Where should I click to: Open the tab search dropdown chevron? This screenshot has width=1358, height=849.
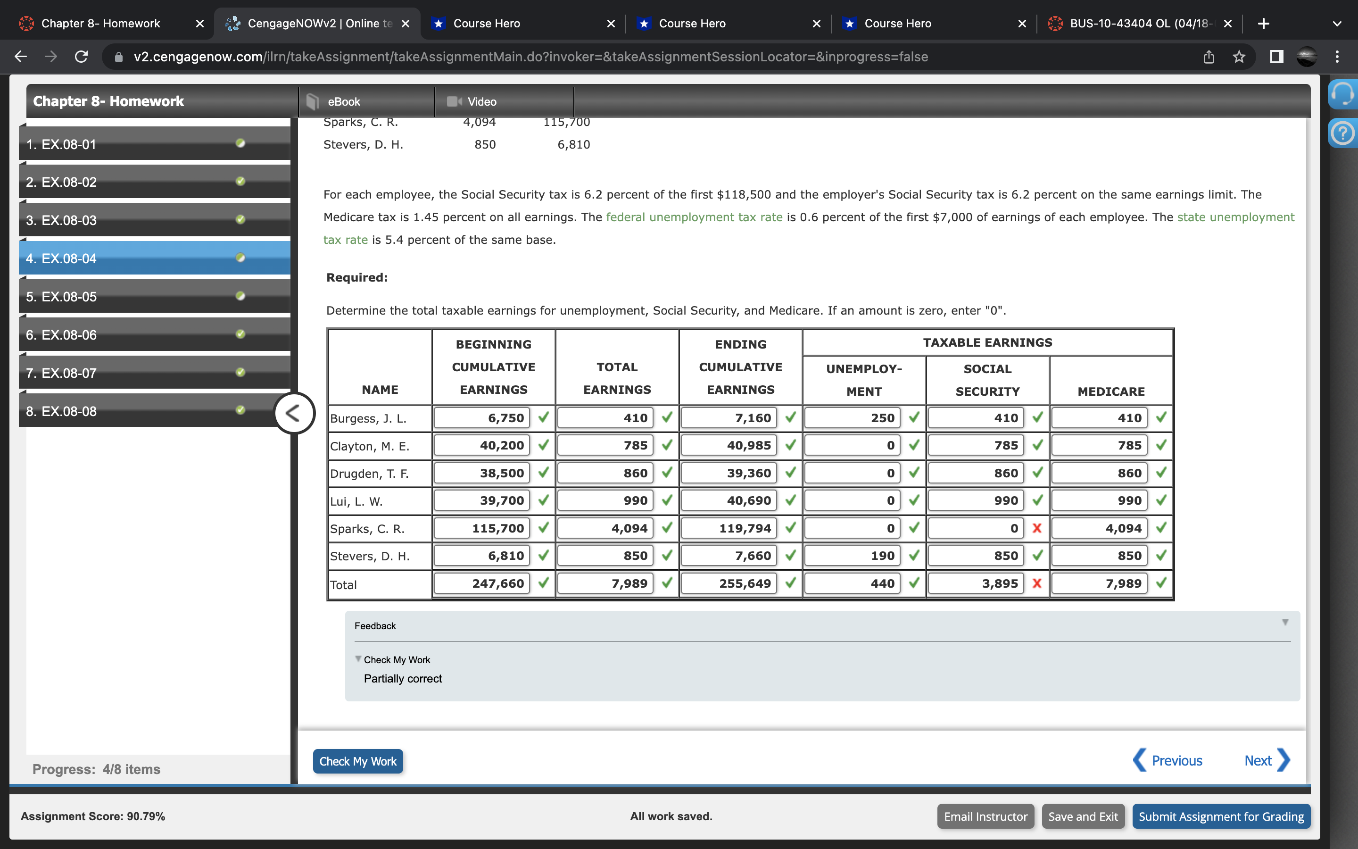click(x=1337, y=24)
